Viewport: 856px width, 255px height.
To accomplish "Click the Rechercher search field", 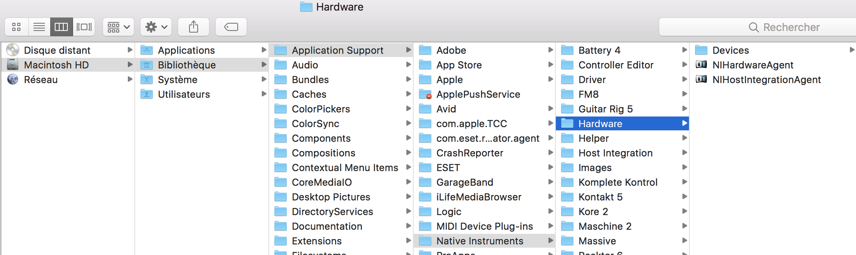I will pos(758,27).
